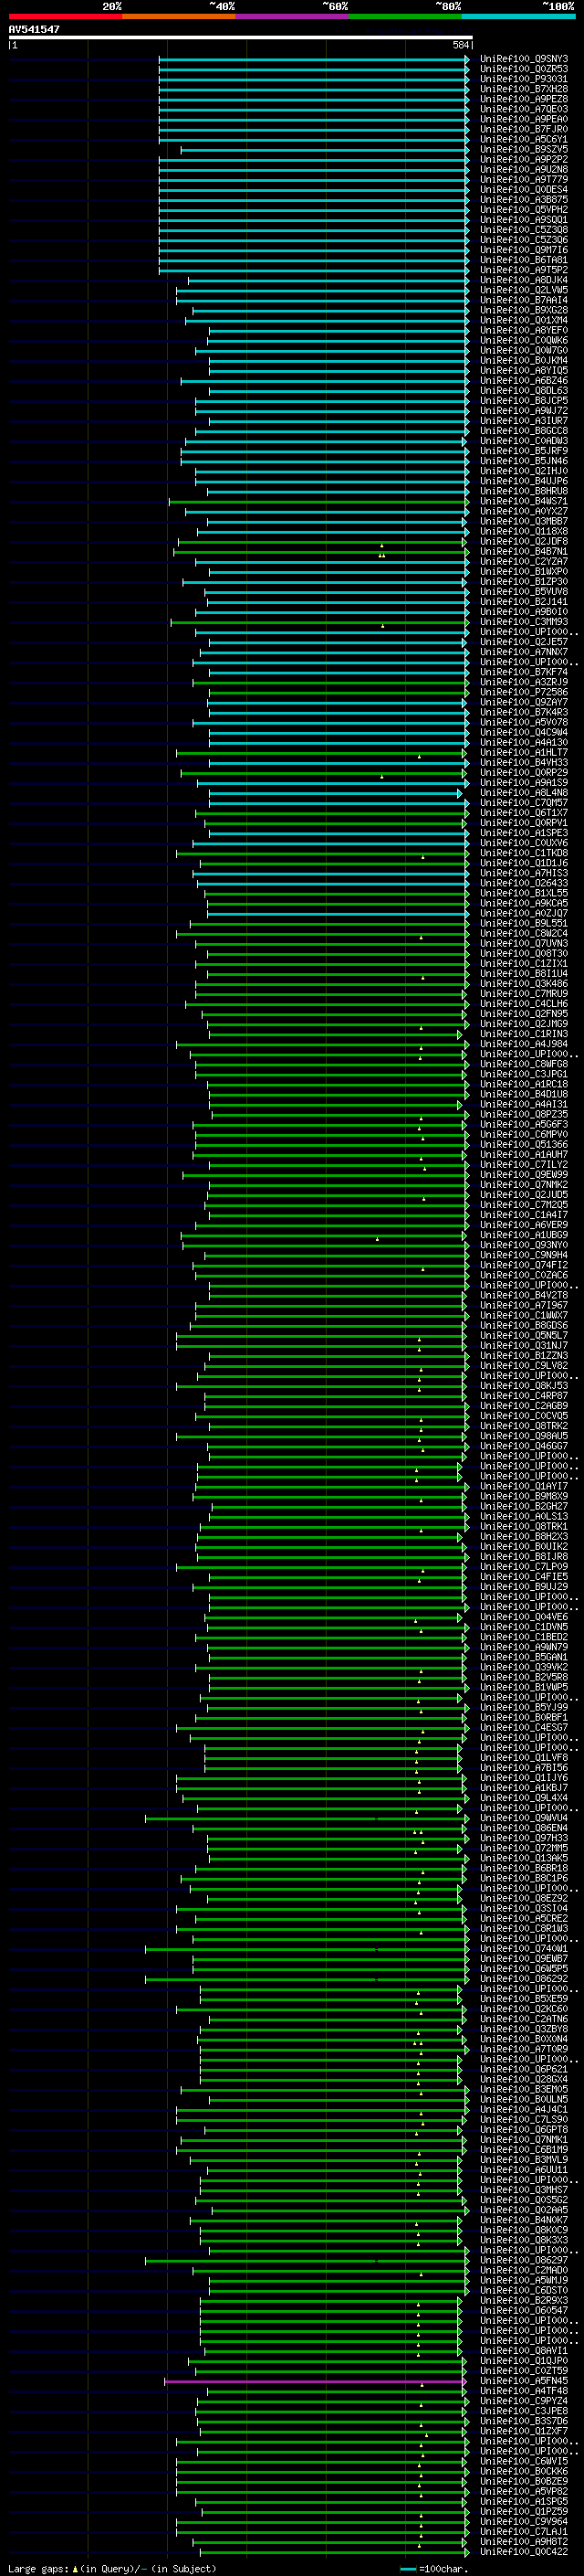The image size is (584, 2576).
Task: Select the UniRef100_B7FJR0 label
Action: [524, 129]
